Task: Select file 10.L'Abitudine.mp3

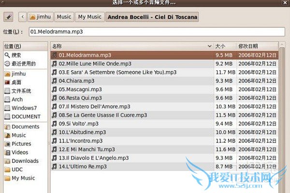Action: point(164,132)
